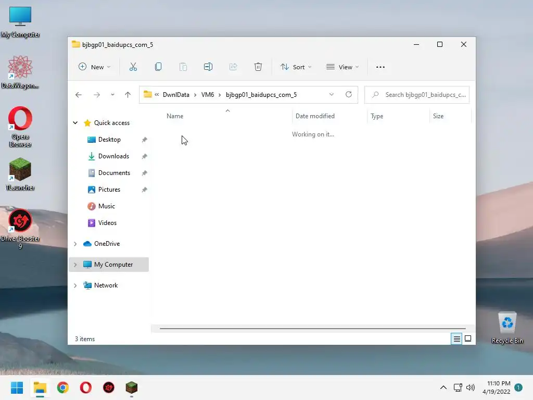Launch Opera from the taskbar
Viewport: 533px width, 400px height.
86,387
